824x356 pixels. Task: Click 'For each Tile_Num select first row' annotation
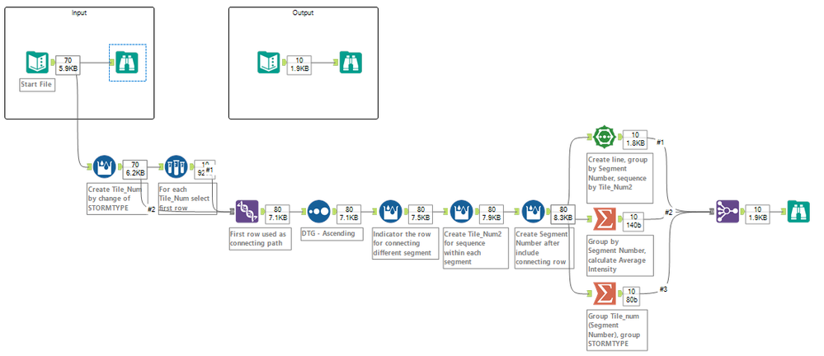187,198
